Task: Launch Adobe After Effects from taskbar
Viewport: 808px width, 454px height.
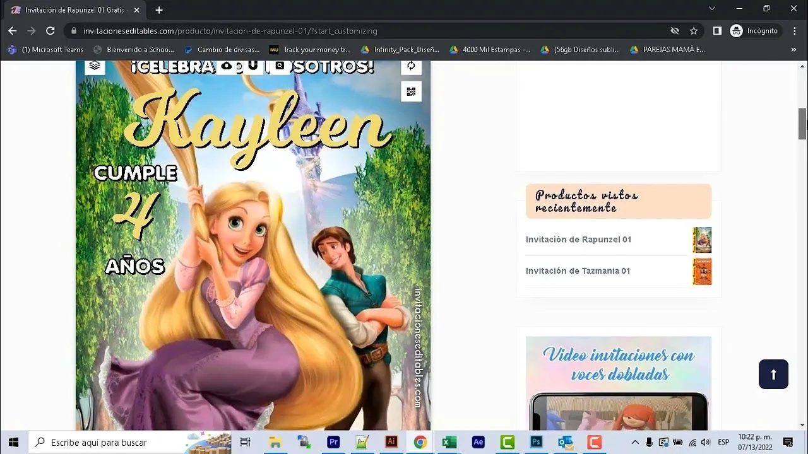Action: click(x=478, y=442)
